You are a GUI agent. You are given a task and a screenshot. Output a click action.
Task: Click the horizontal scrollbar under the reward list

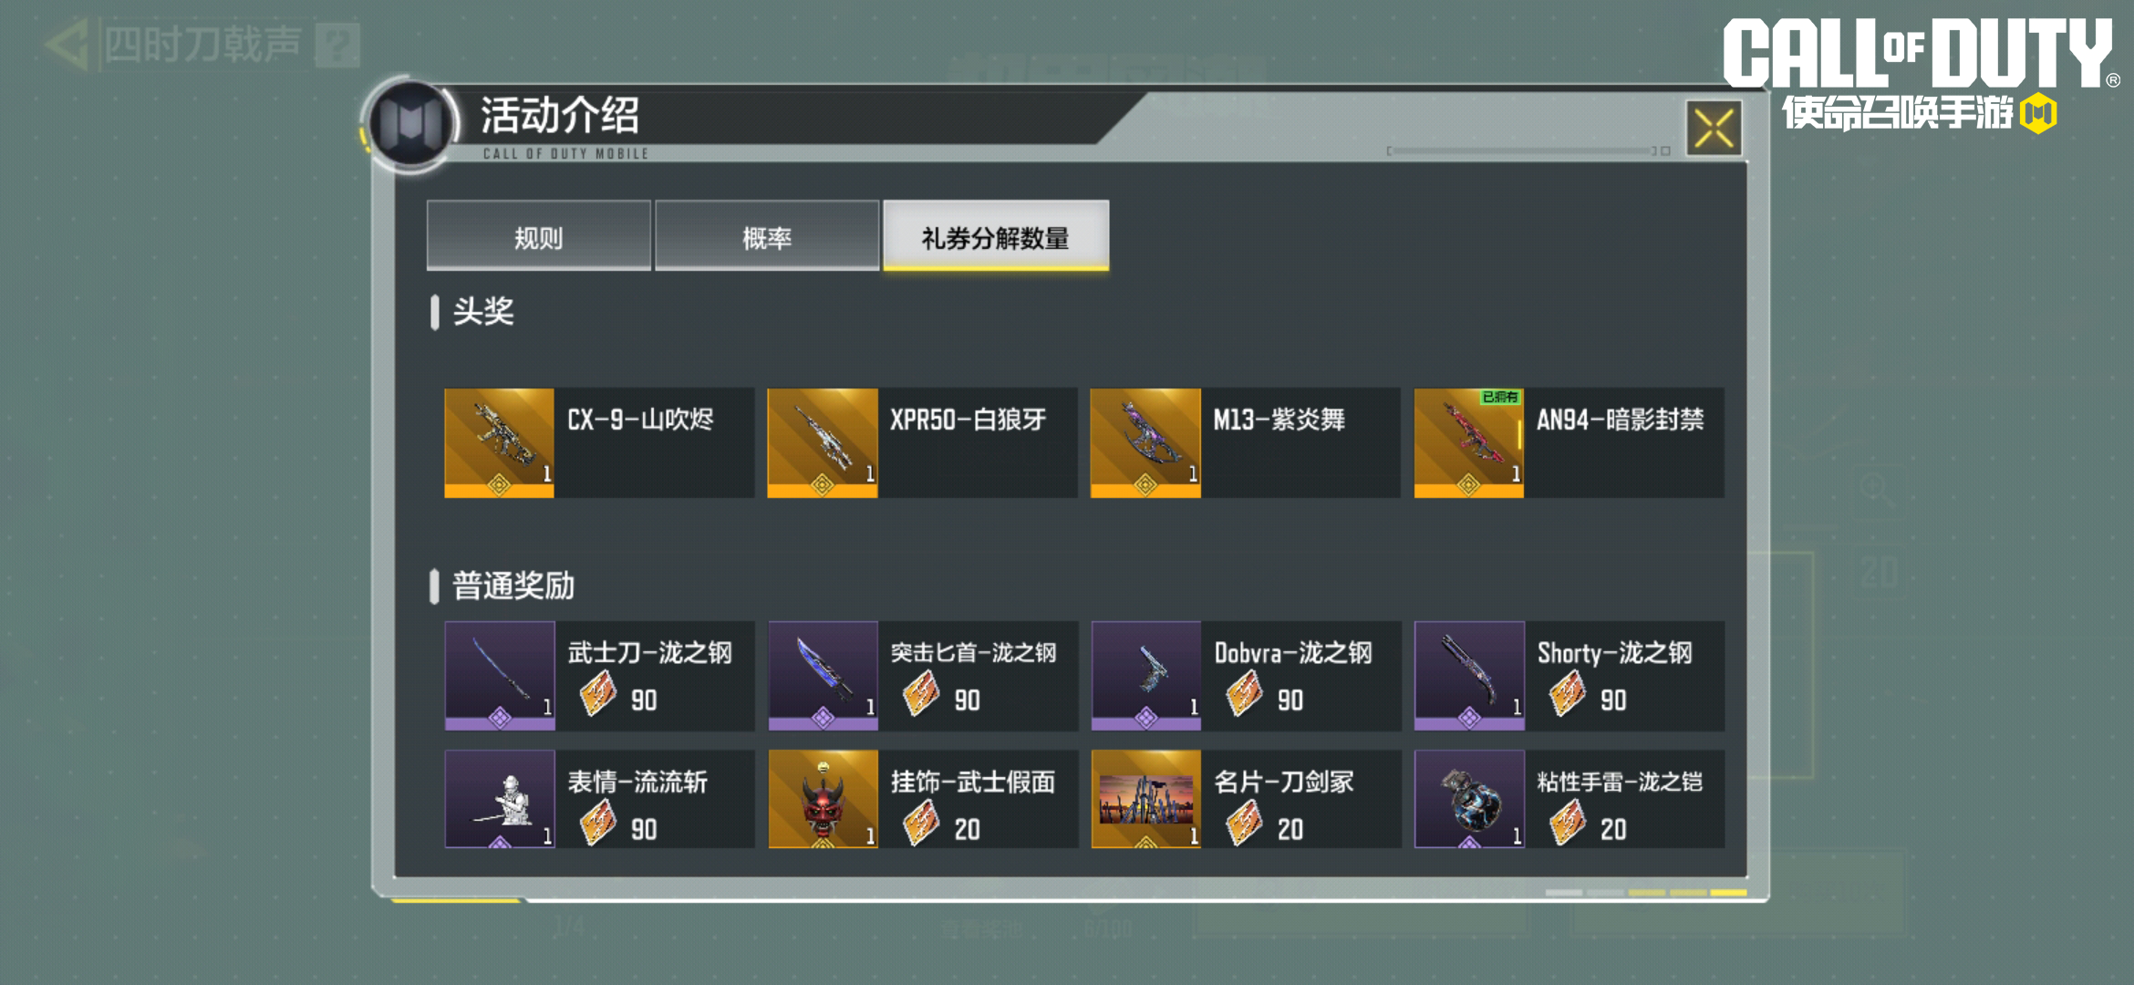click(1646, 893)
